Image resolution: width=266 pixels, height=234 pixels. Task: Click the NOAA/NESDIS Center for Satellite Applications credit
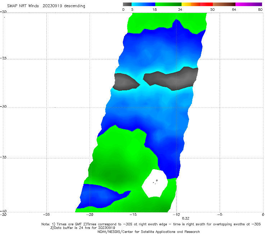(x=148, y=232)
